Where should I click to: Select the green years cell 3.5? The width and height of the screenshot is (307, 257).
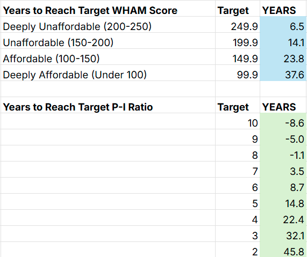click(x=283, y=170)
